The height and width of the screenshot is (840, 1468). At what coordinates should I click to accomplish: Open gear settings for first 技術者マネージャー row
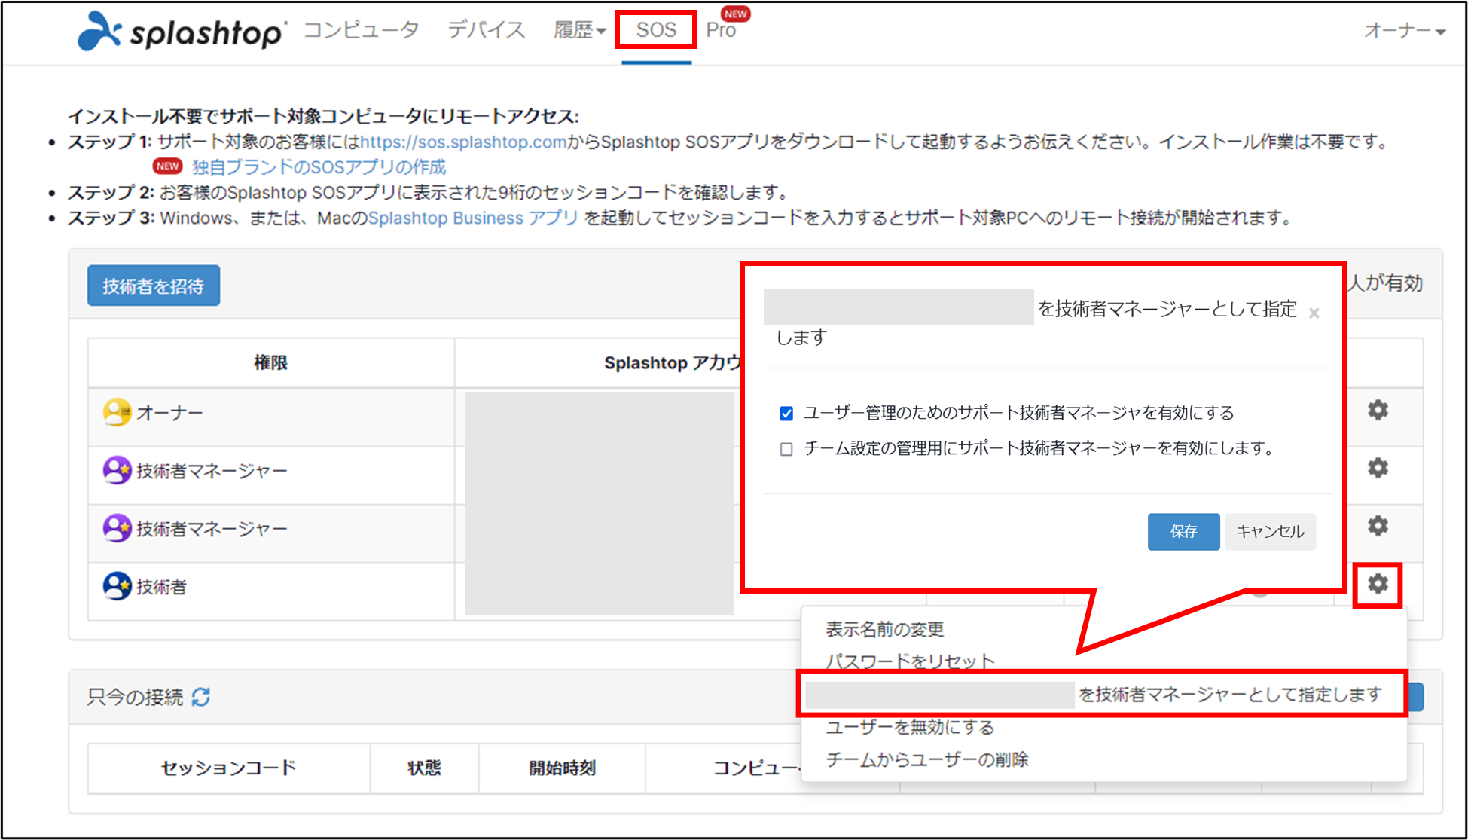coord(1378,468)
